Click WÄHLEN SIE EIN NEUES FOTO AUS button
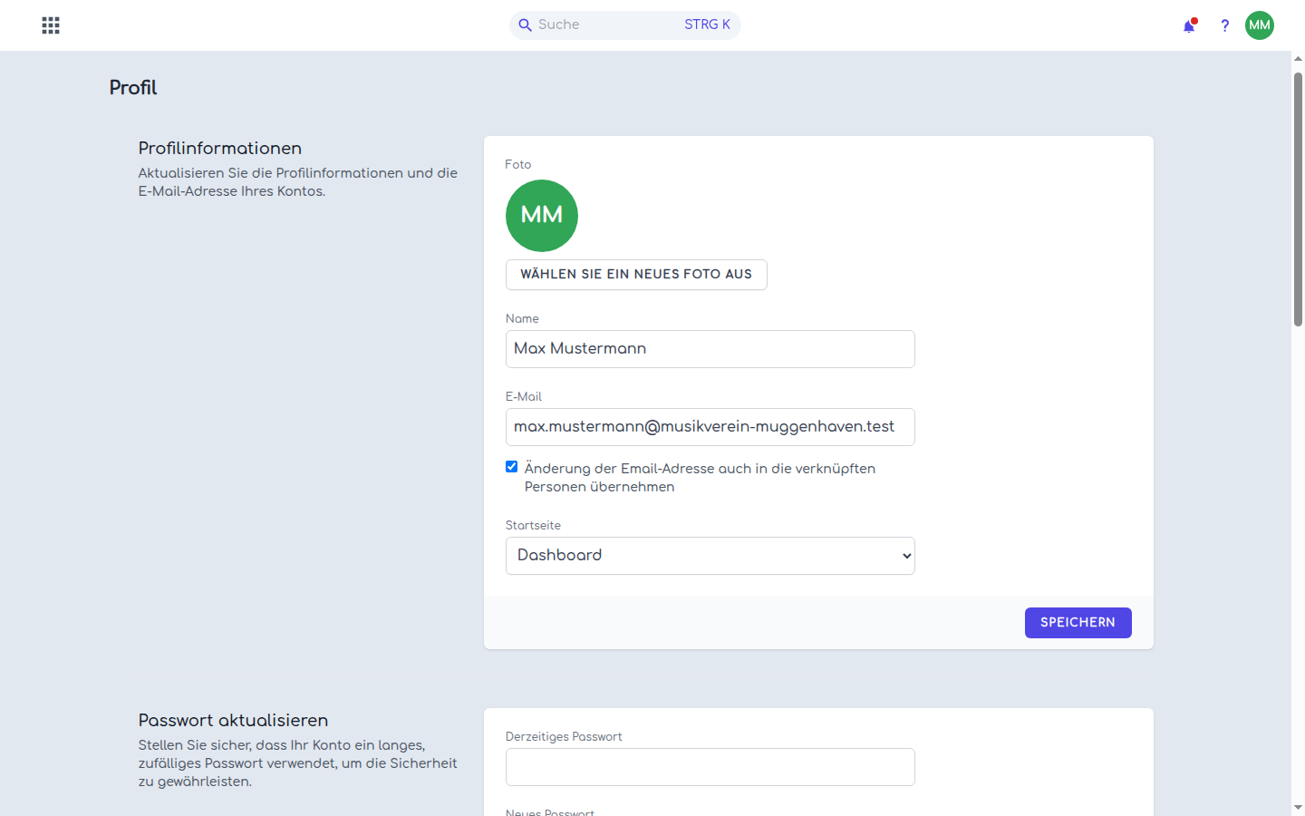 point(636,275)
